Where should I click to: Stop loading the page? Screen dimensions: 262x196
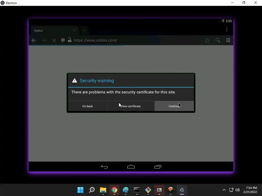54,40
